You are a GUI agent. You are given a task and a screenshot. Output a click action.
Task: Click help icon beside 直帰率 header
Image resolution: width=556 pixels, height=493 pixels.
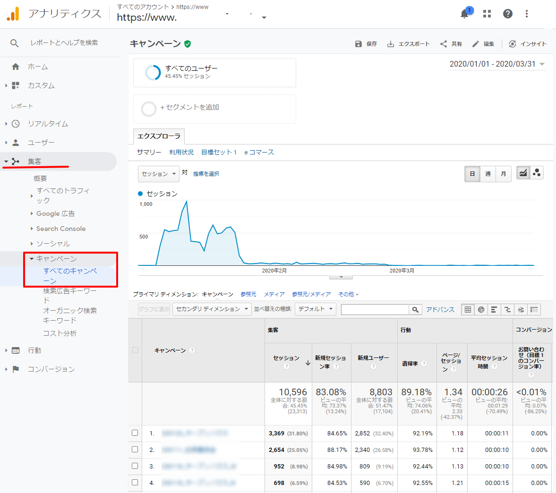[x=424, y=363]
